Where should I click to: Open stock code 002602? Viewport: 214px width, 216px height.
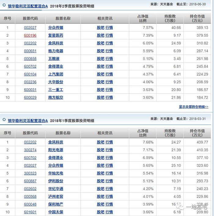point(30,189)
